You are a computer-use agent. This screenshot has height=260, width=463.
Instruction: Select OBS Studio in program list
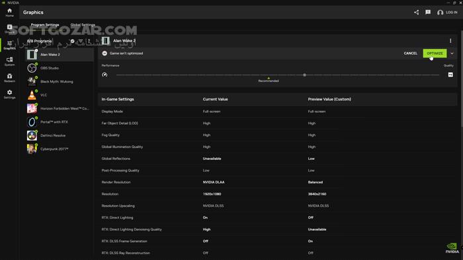[x=60, y=68]
